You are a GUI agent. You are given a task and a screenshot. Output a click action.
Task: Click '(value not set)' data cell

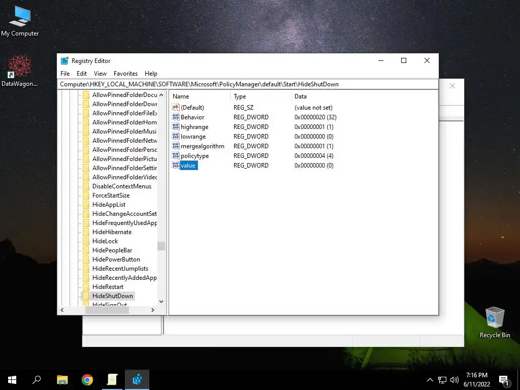(x=313, y=108)
